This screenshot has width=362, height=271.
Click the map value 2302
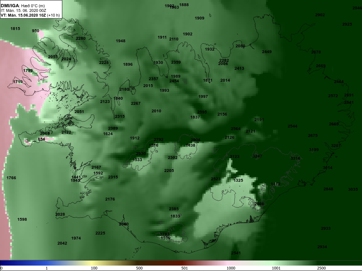point(173,158)
